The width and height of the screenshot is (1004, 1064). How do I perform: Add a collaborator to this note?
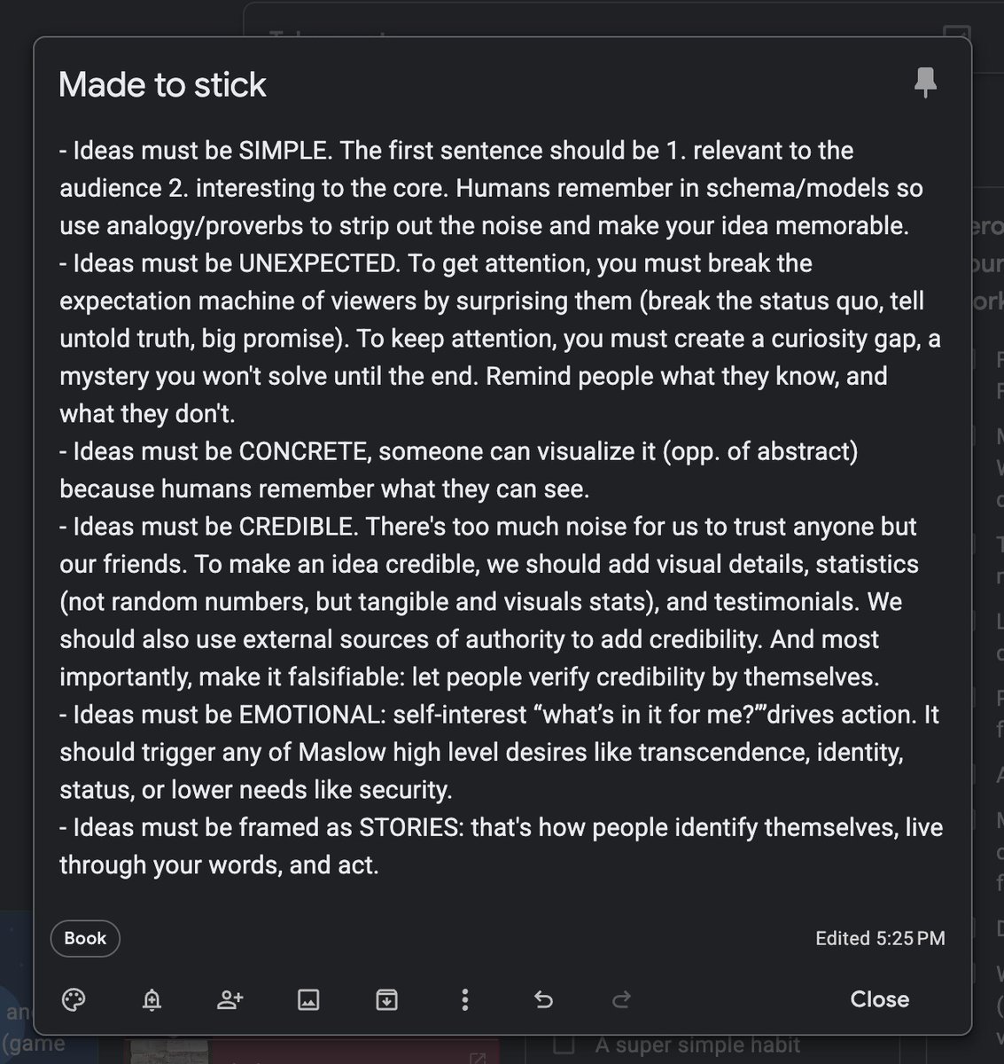tap(230, 1000)
